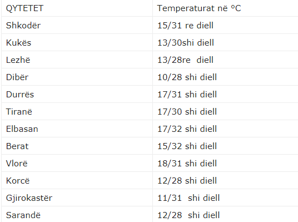
Task: Click the 15/31 re diell temperature
Action: 185,26
